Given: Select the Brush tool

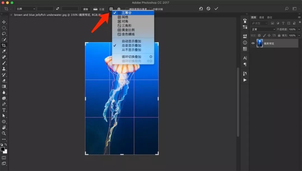Looking at the screenshot, I should click(x=4, y=63).
